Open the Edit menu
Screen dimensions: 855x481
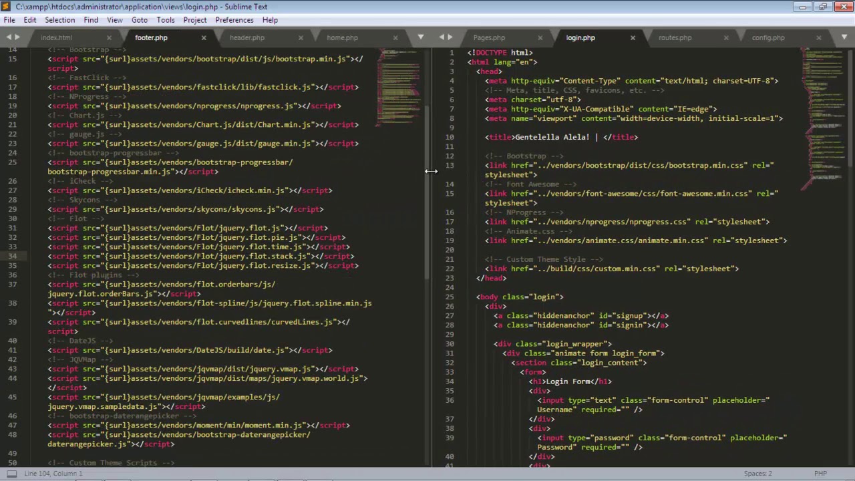[x=30, y=20]
